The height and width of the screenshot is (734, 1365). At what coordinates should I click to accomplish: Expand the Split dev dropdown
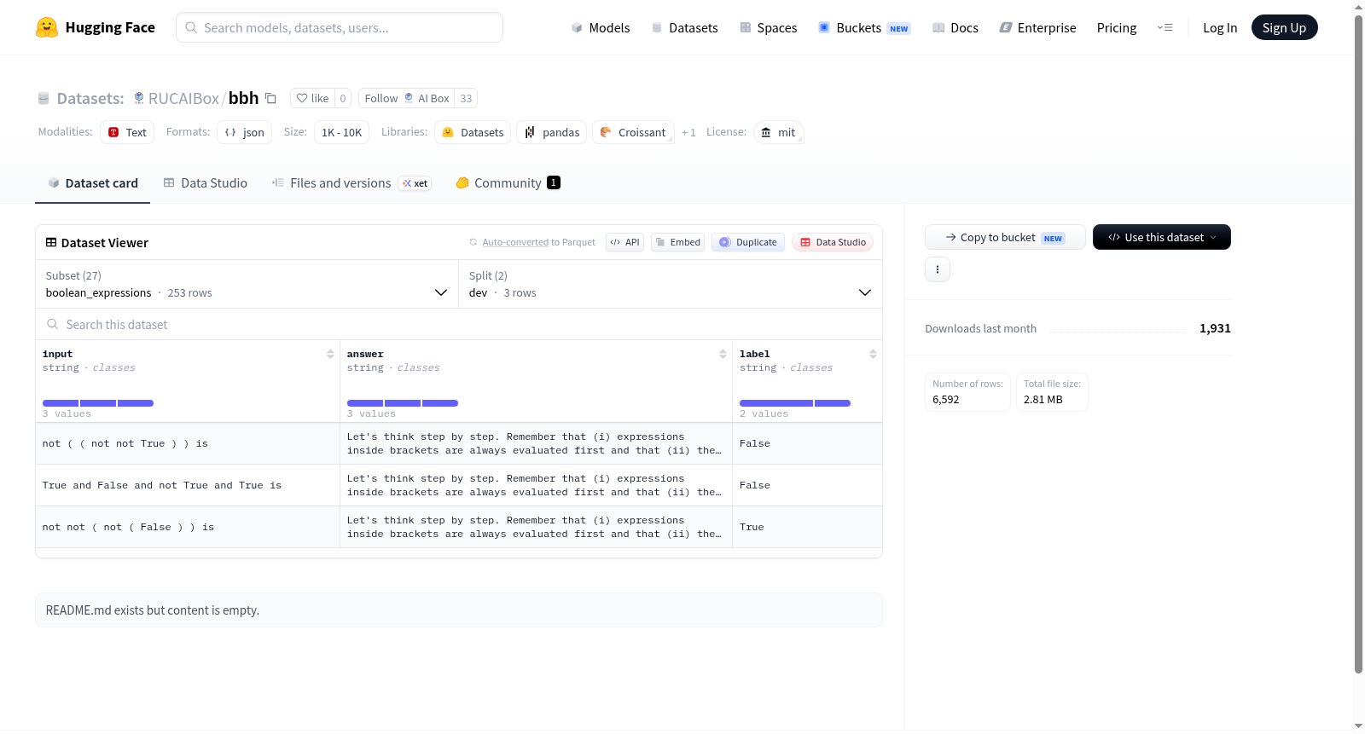coord(671,284)
